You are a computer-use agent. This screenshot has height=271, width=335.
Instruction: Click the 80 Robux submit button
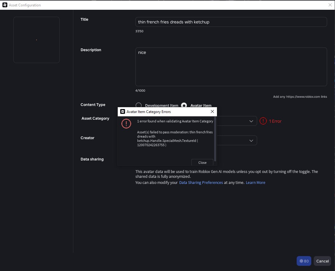pyautogui.click(x=304, y=261)
